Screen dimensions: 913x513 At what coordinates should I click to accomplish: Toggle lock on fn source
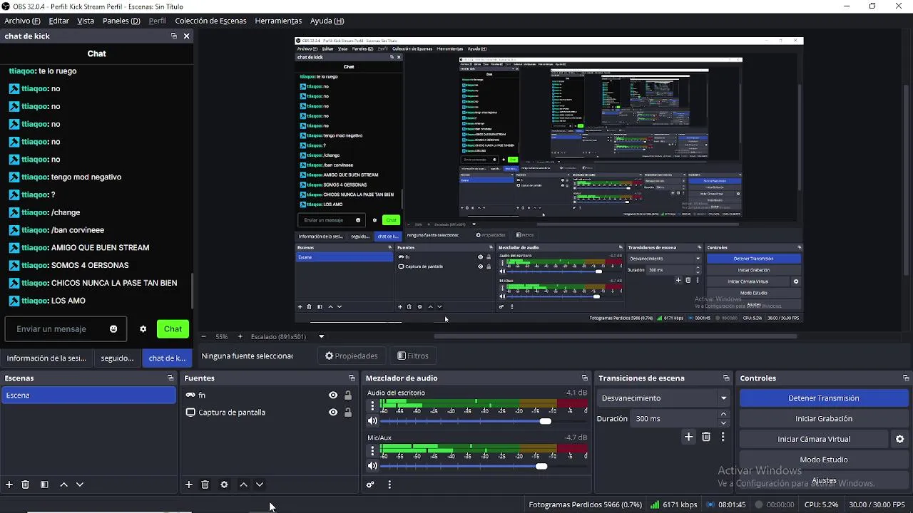click(348, 395)
